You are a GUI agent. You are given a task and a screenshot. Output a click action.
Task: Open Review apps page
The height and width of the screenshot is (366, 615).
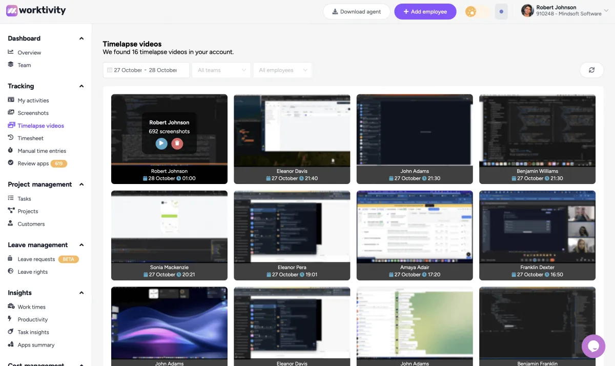[x=33, y=164]
